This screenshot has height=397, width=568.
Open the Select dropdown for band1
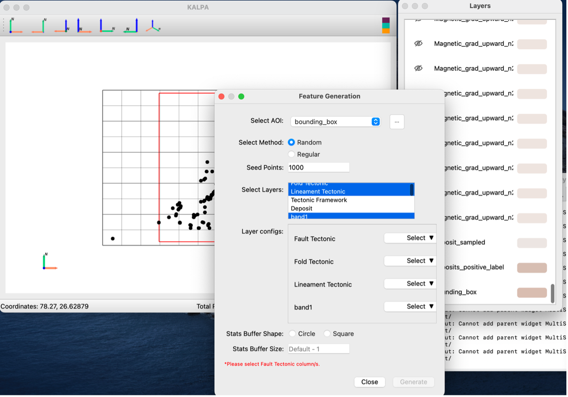[410, 306]
